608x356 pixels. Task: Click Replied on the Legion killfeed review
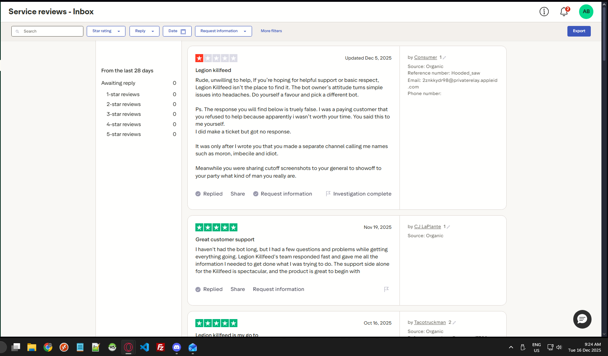pyautogui.click(x=209, y=194)
